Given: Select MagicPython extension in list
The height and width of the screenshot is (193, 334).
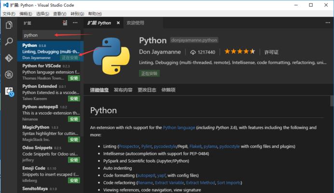Looking at the screenshot, I should [50, 133].
